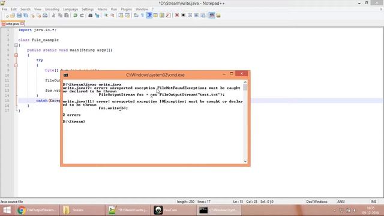Click the last icon on the toolbar

(218, 16)
